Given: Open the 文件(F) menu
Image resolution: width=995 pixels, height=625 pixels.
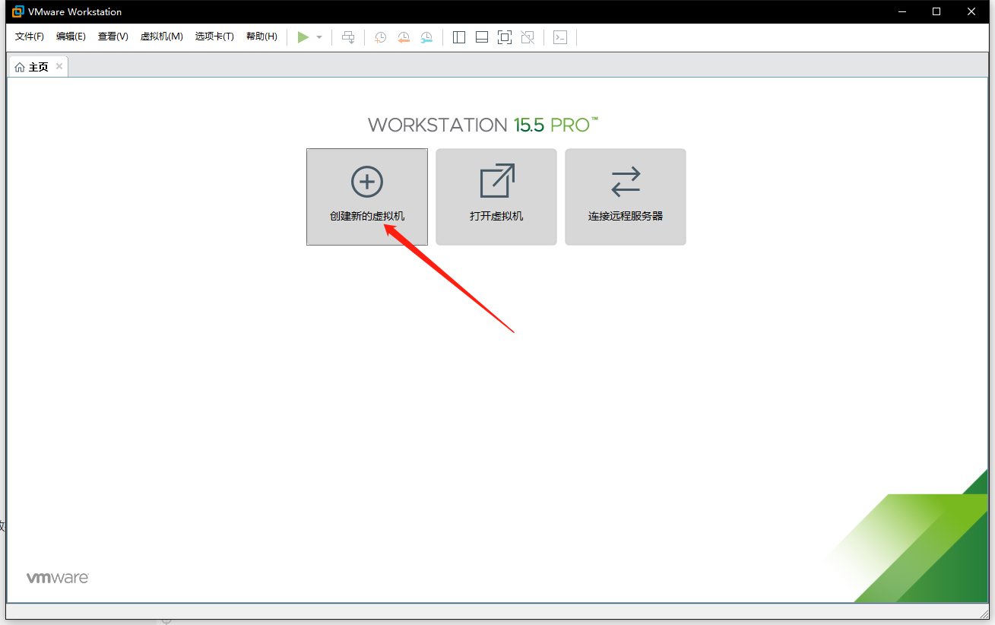Looking at the screenshot, I should point(30,36).
